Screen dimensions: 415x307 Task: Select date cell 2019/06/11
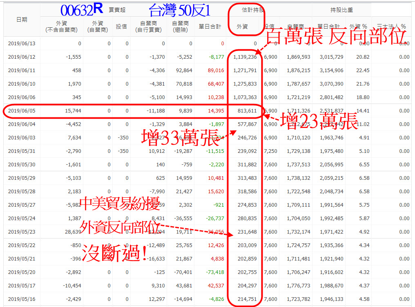(x=22, y=71)
